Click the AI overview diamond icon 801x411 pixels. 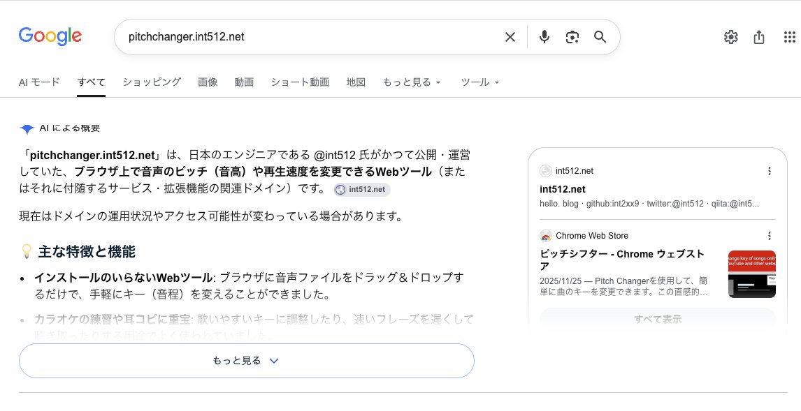27,129
